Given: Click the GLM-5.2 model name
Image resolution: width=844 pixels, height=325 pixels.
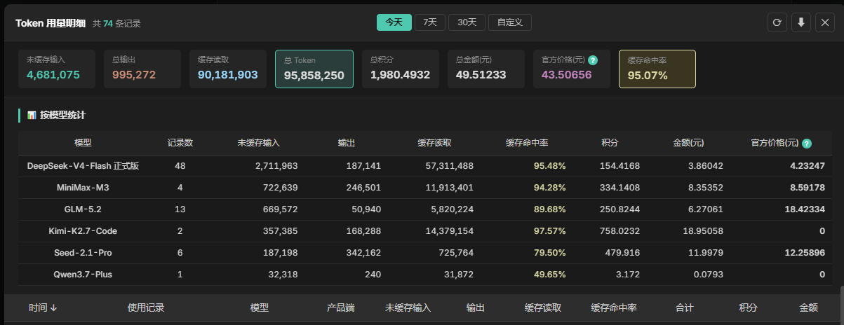Looking at the screenshot, I should (83, 209).
